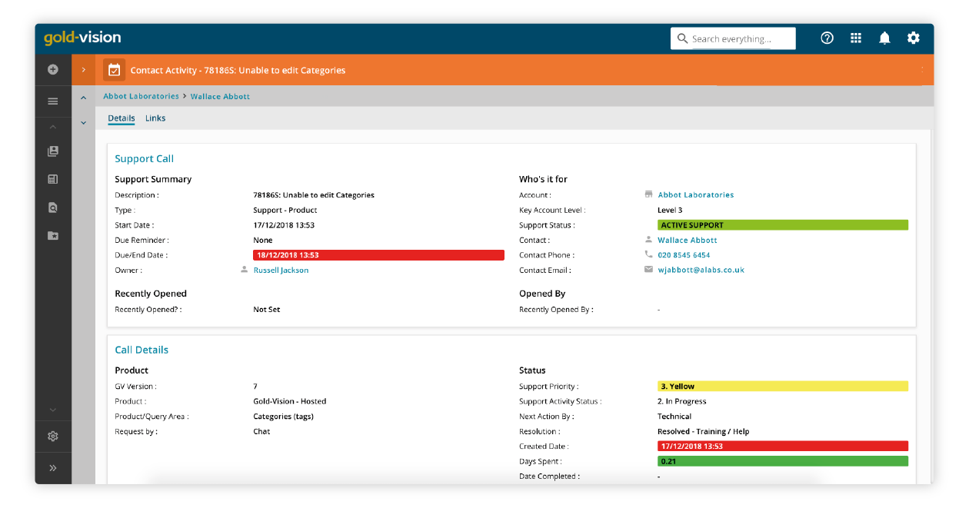Email wjabbott@alabs.co.uk link
Image resolution: width=969 pixels, height=508 pixels.
[x=701, y=271]
